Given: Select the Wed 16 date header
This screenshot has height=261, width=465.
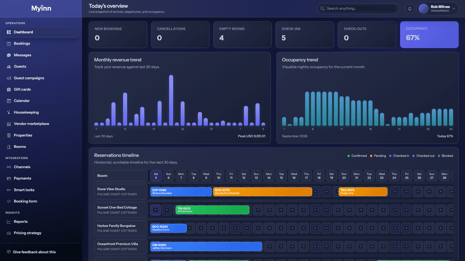Looking at the screenshot, I should [x=294, y=176].
